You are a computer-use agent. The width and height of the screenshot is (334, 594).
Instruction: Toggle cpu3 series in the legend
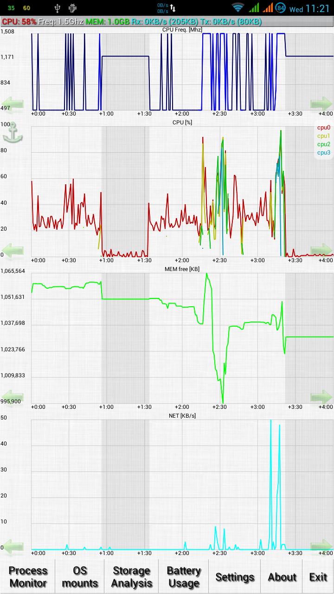324,153
